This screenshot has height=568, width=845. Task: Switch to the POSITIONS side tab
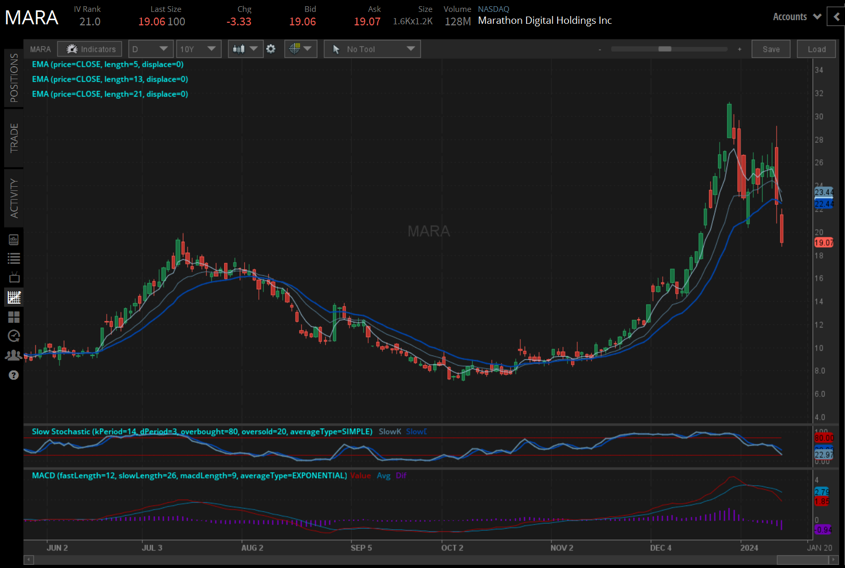(14, 78)
